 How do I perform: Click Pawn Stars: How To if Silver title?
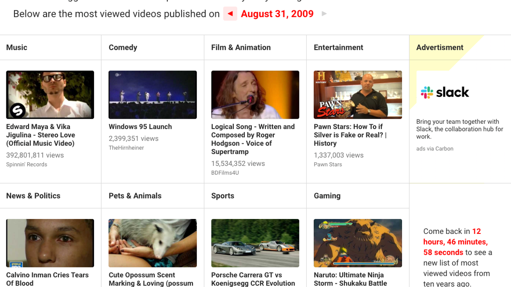tap(350, 135)
